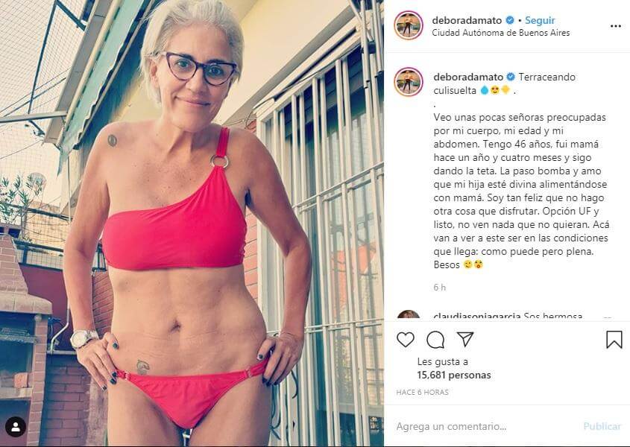Open the 'Hace 6 horas' timestamp
Viewport: 630px width, 447px height.
[422, 393]
